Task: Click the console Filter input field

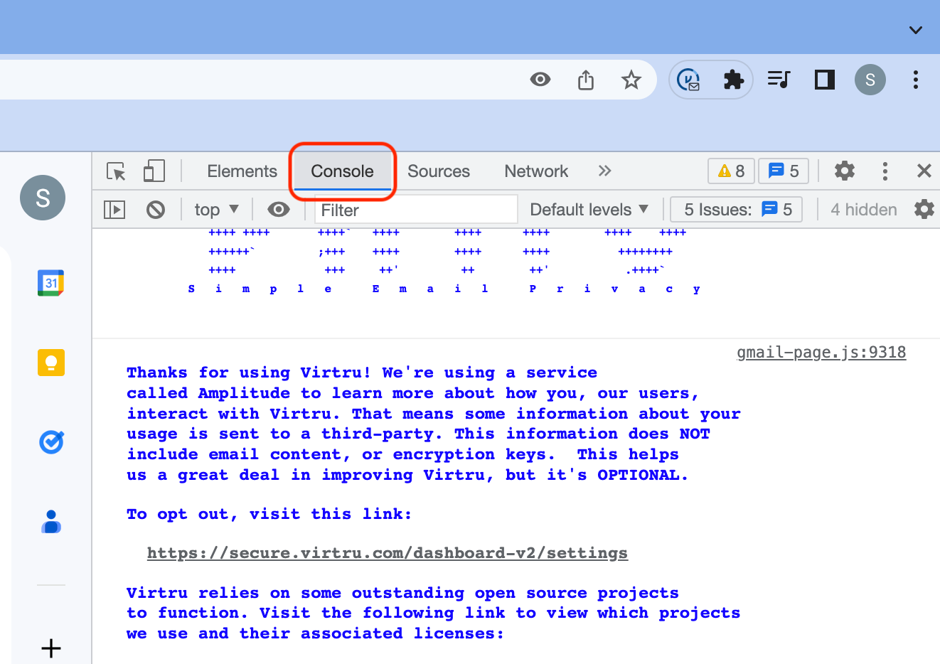Action: click(x=416, y=210)
